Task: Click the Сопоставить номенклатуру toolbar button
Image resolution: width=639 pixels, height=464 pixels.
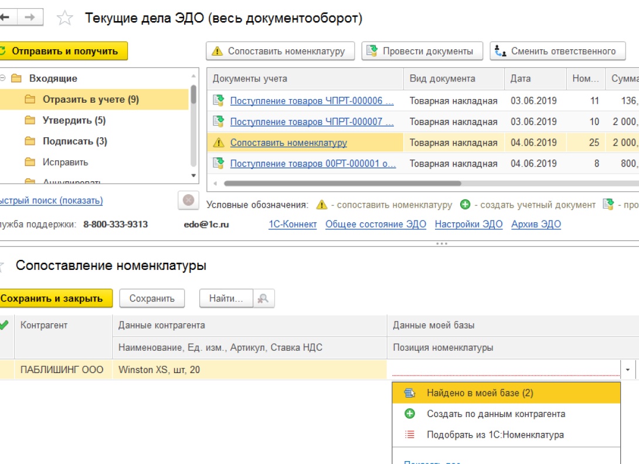Action: pos(280,51)
